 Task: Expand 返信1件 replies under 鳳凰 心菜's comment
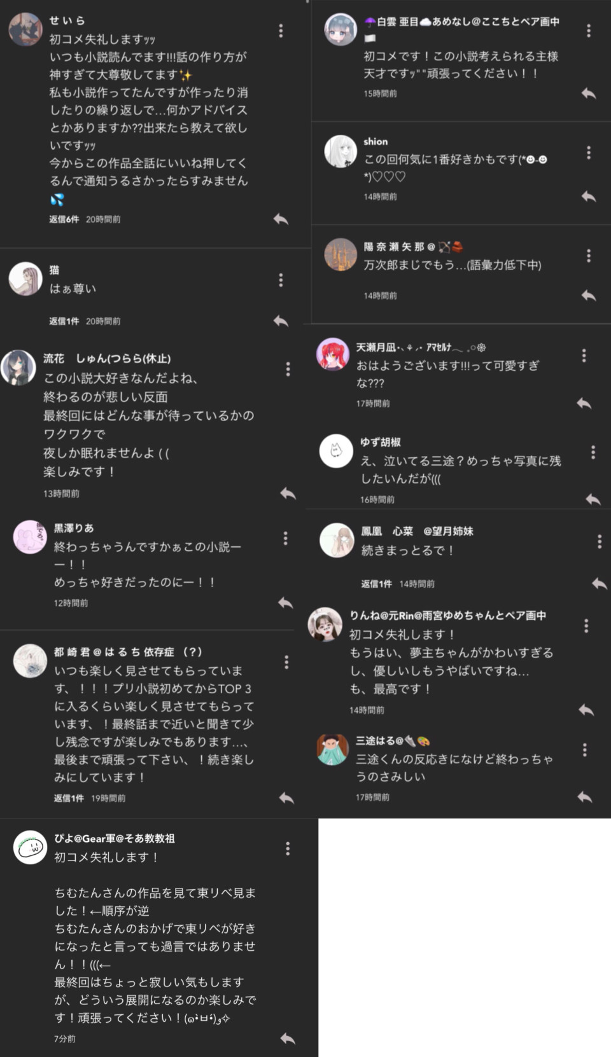[376, 584]
